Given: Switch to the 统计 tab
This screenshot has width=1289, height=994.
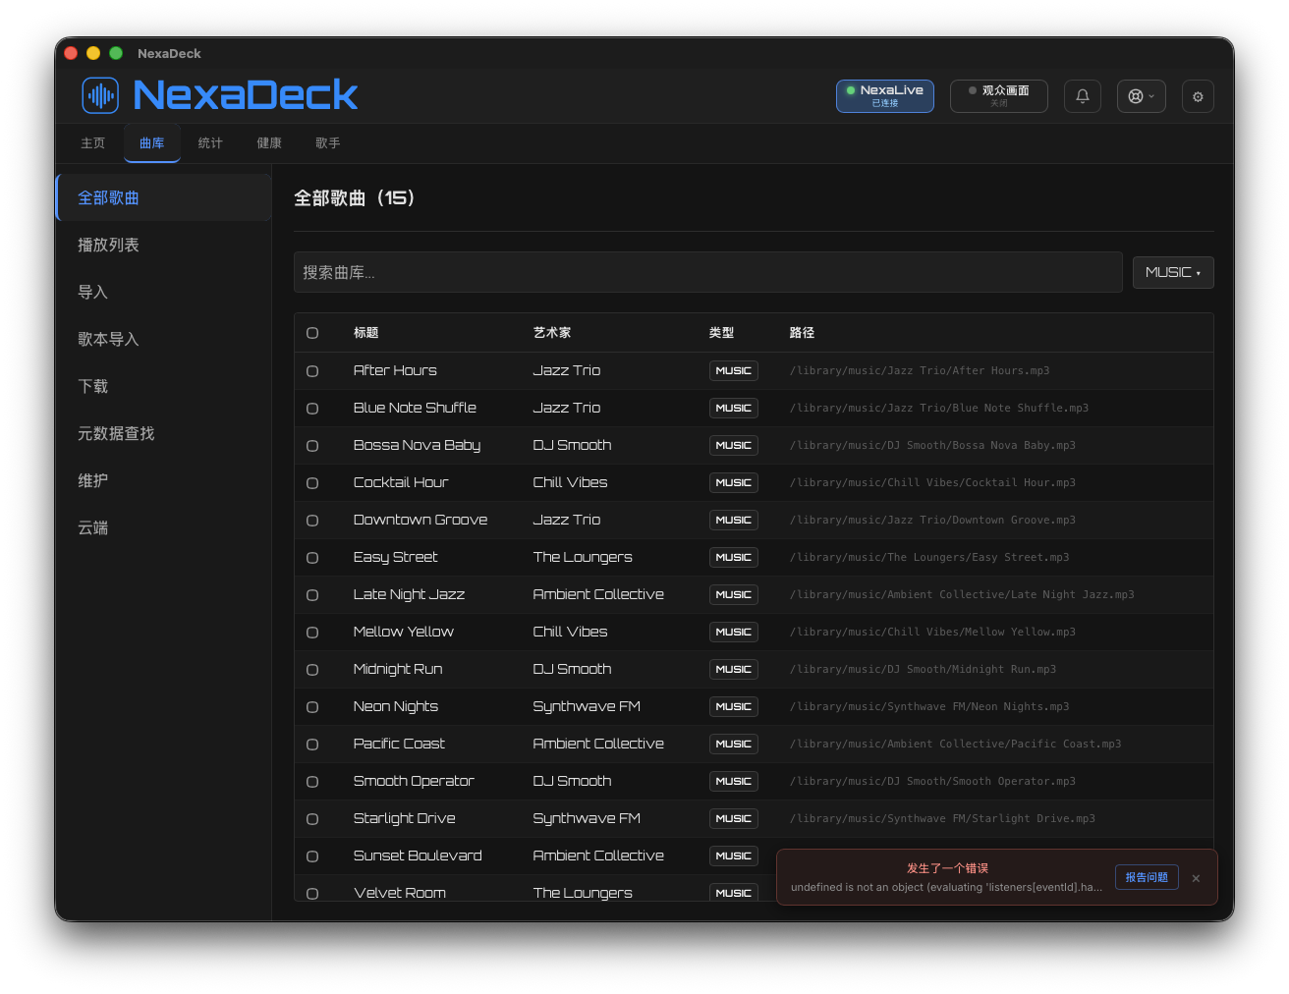Looking at the screenshot, I should 210,143.
